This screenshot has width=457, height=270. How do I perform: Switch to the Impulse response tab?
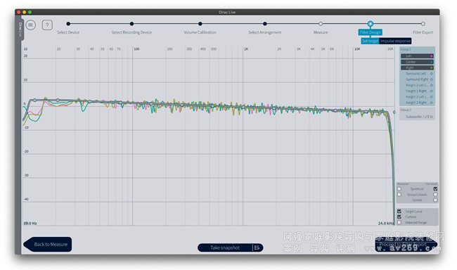click(x=395, y=41)
